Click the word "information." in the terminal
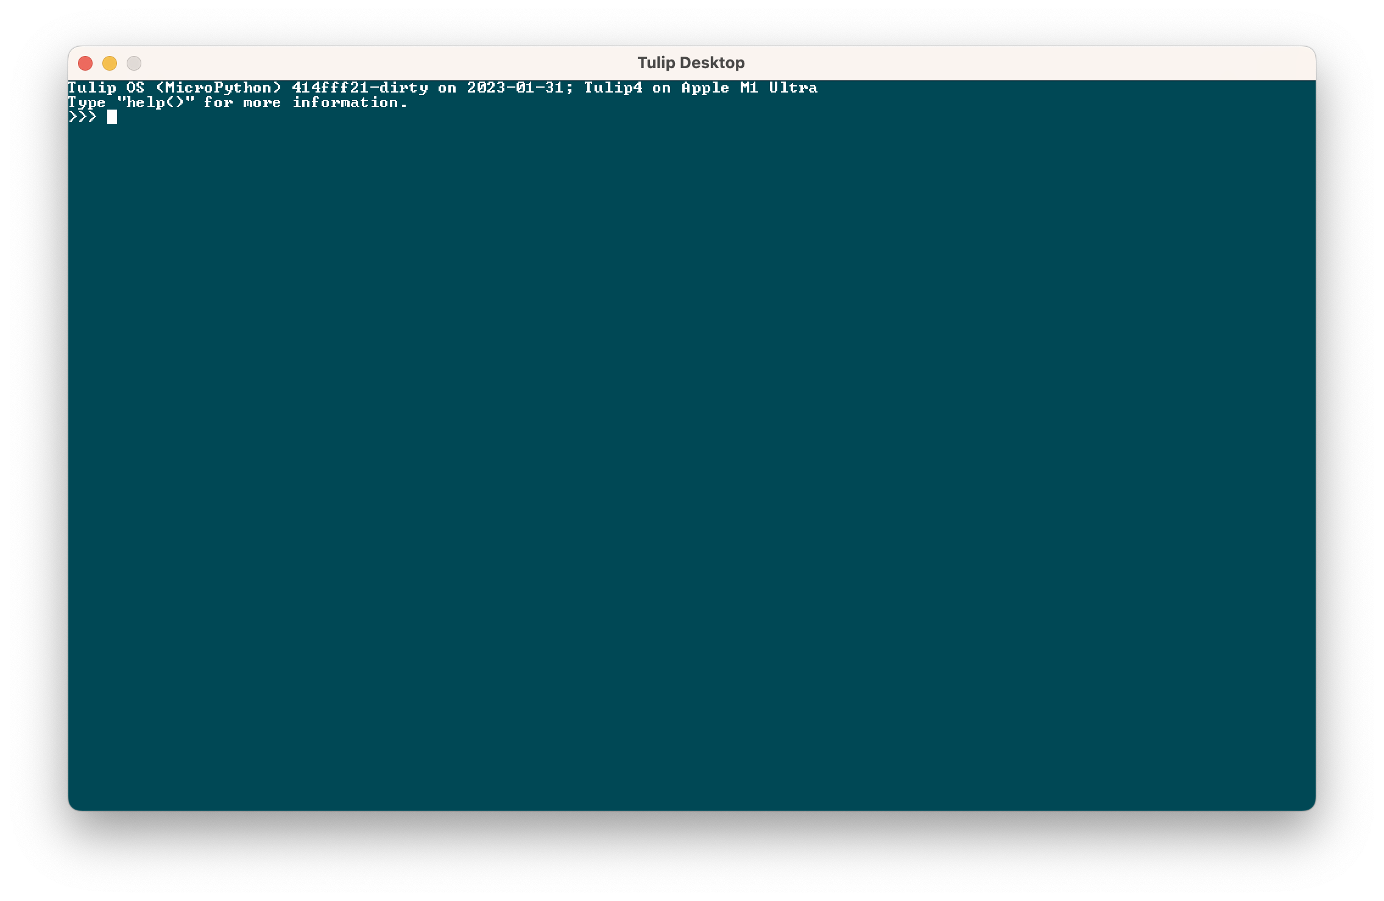The height and width of the screenshot is (901, 1384). [350, 102]
